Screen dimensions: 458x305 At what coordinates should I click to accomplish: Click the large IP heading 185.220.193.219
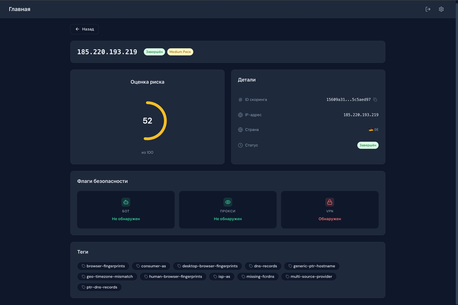(107, 52)
